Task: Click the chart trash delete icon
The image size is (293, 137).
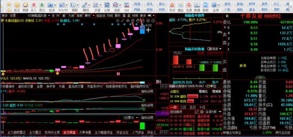Action: (x=133, y=20)
